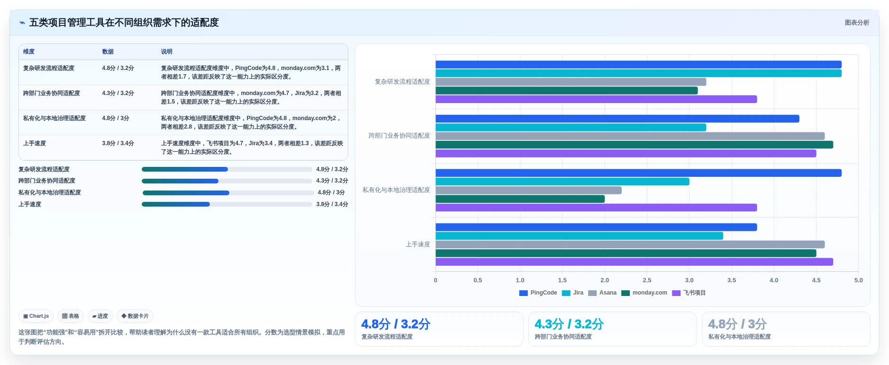Click the footnote paragraph starting 这张图把
Screen dimensions: 889x365
(x=182, y=337)
